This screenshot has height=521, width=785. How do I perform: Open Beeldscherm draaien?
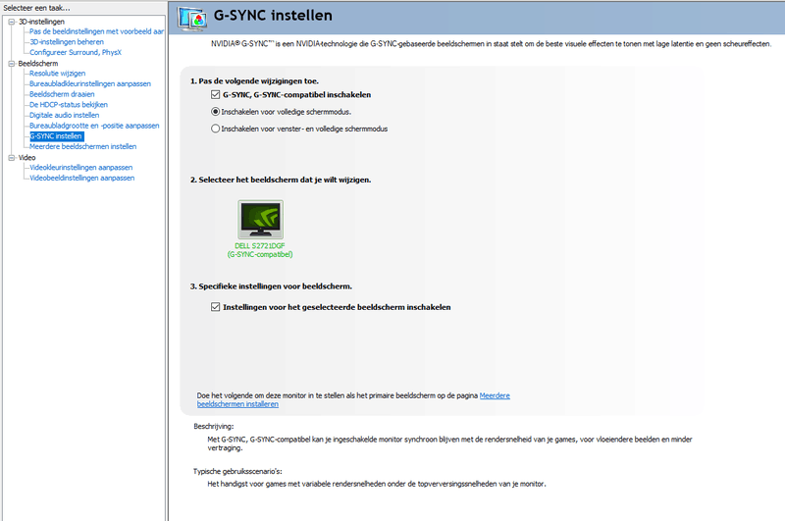click(x=62, y=94)
